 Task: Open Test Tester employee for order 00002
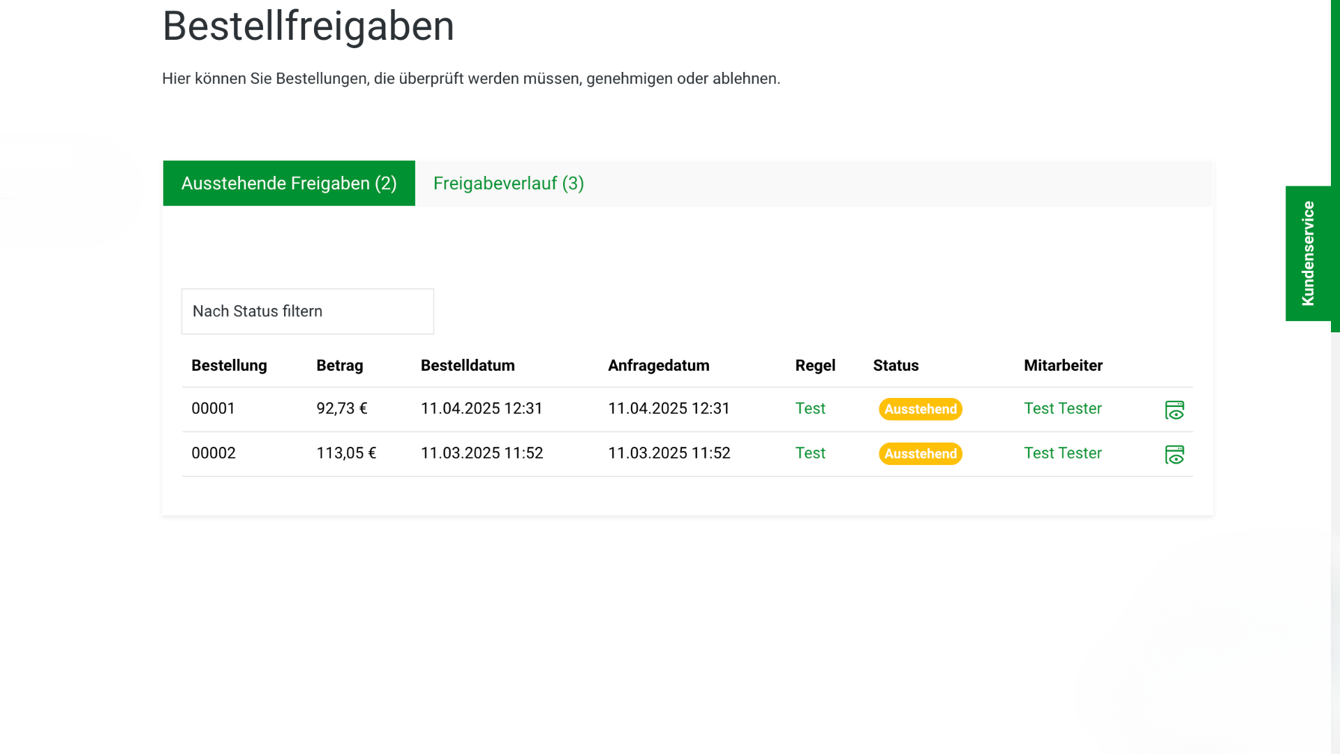(x=1062, y=453)
